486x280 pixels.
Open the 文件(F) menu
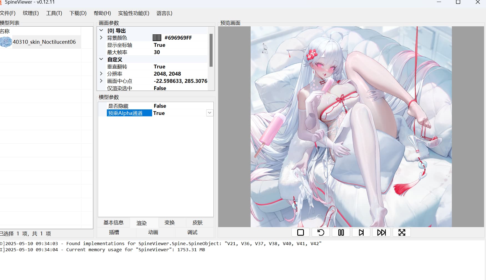[8, 13]
